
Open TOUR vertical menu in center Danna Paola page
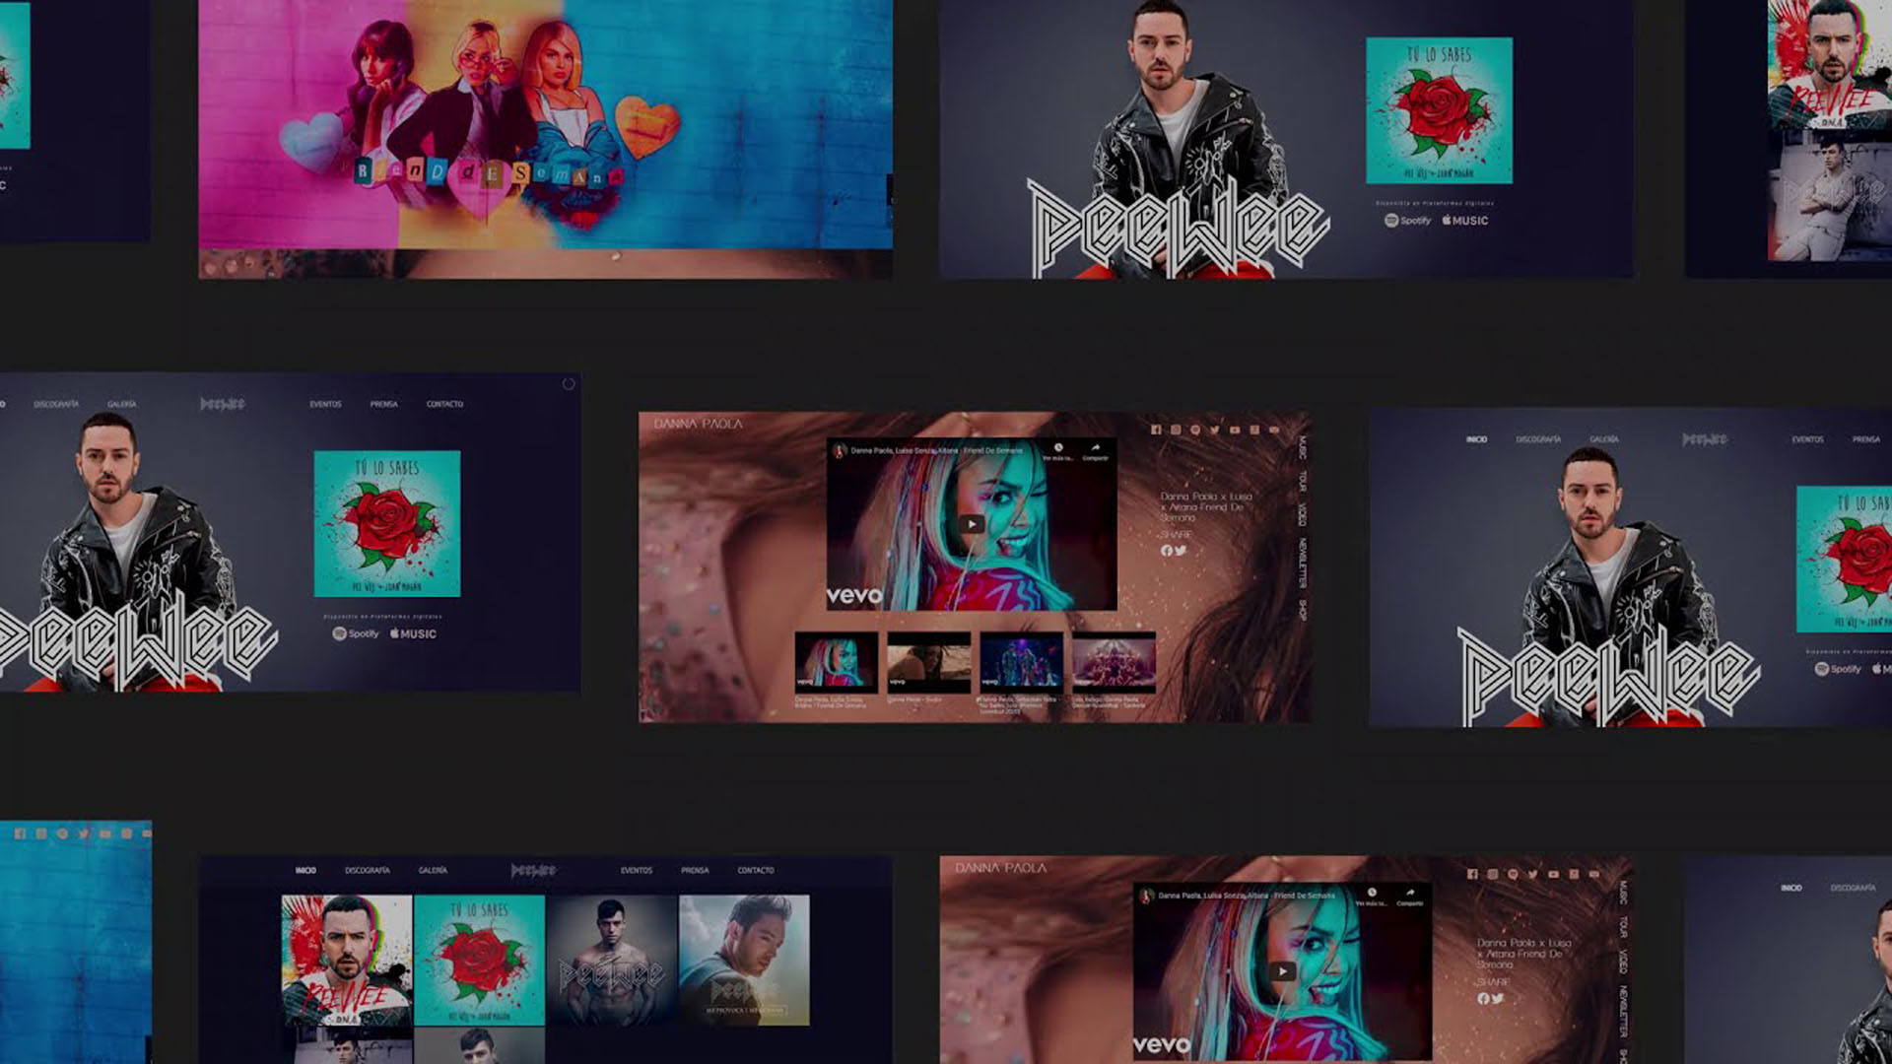pos(1302,482)
